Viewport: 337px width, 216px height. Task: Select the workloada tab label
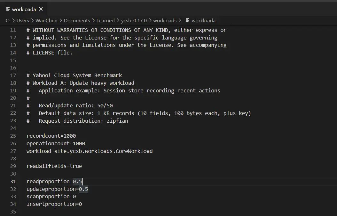[x=24, y=10]
